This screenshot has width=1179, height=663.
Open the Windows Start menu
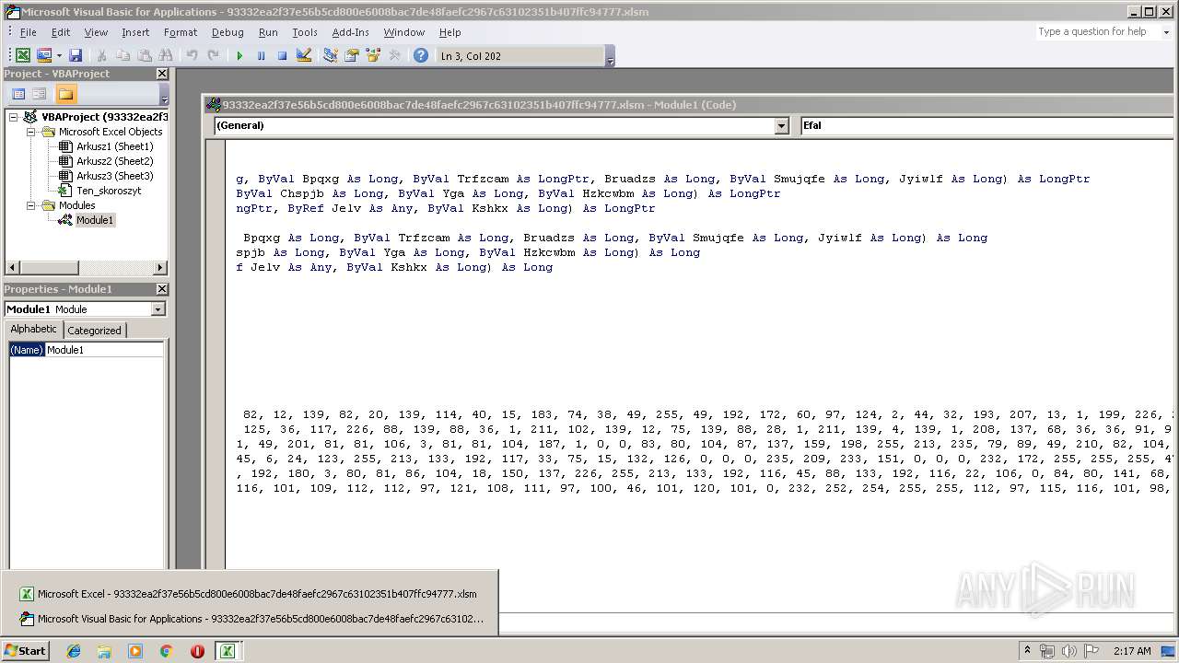click(x=26, y=650)
